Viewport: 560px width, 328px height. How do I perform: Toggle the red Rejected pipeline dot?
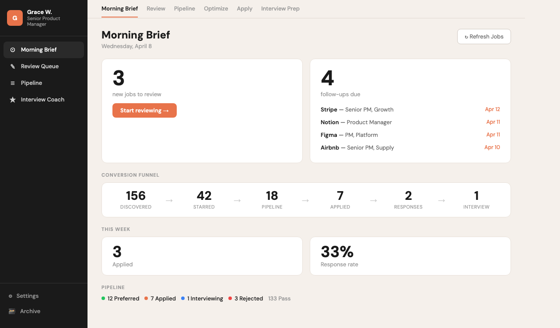[230, 298]
